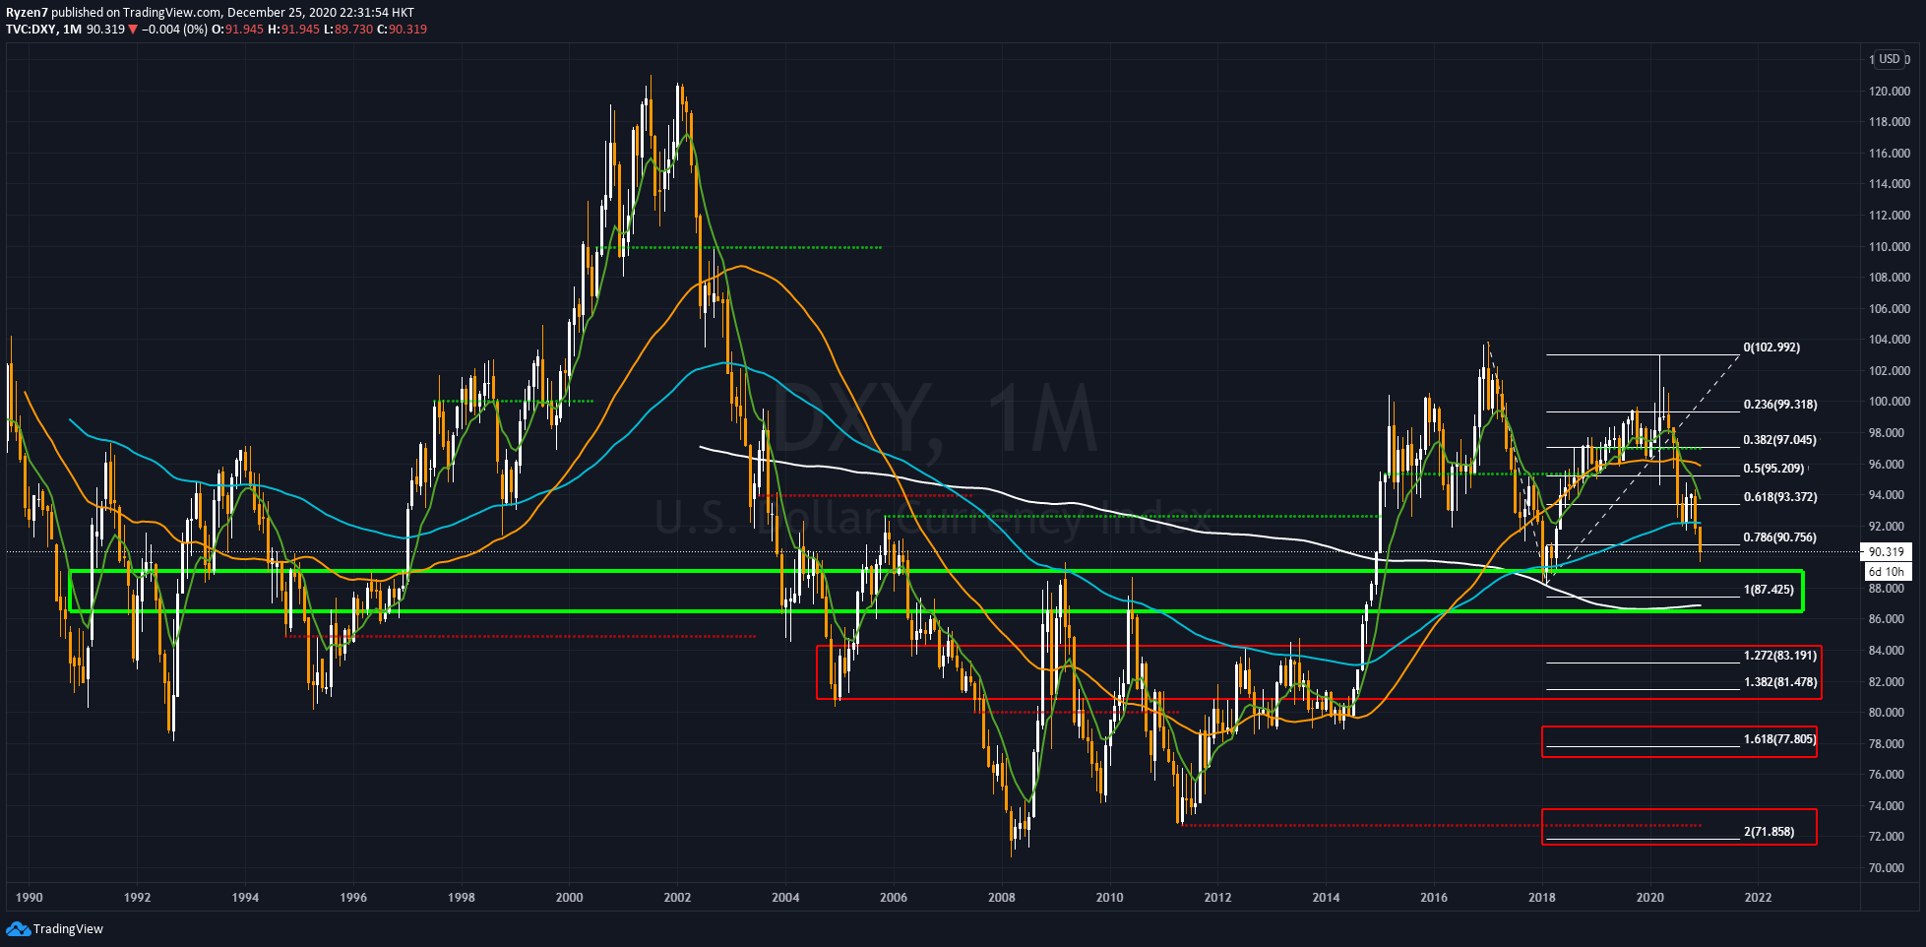Click the 1998 label on time axis
The height and width of the screenshot is (947, 1926).
pos(462,898)
